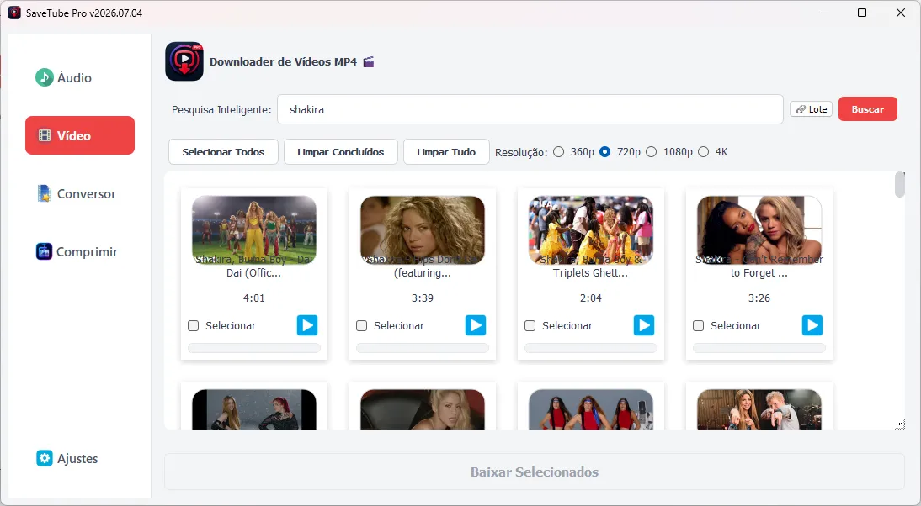Select the Vídeo tab in the sidebar

[x=80, y=135]
